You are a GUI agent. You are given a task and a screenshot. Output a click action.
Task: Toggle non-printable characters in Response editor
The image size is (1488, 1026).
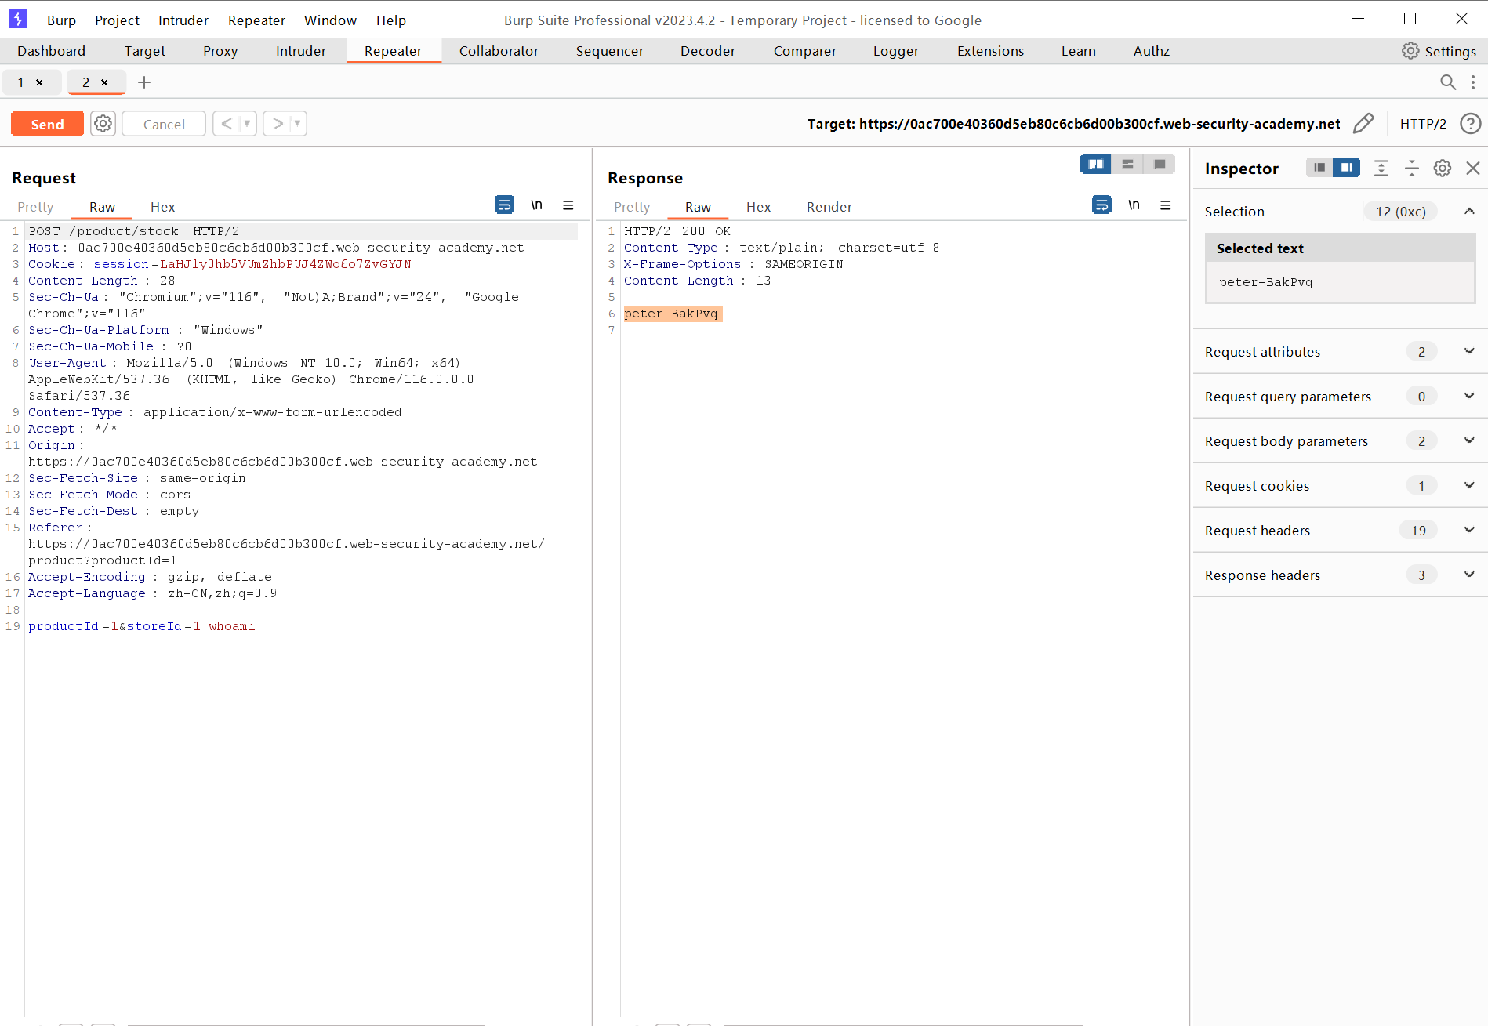[x=1134, y=205]
